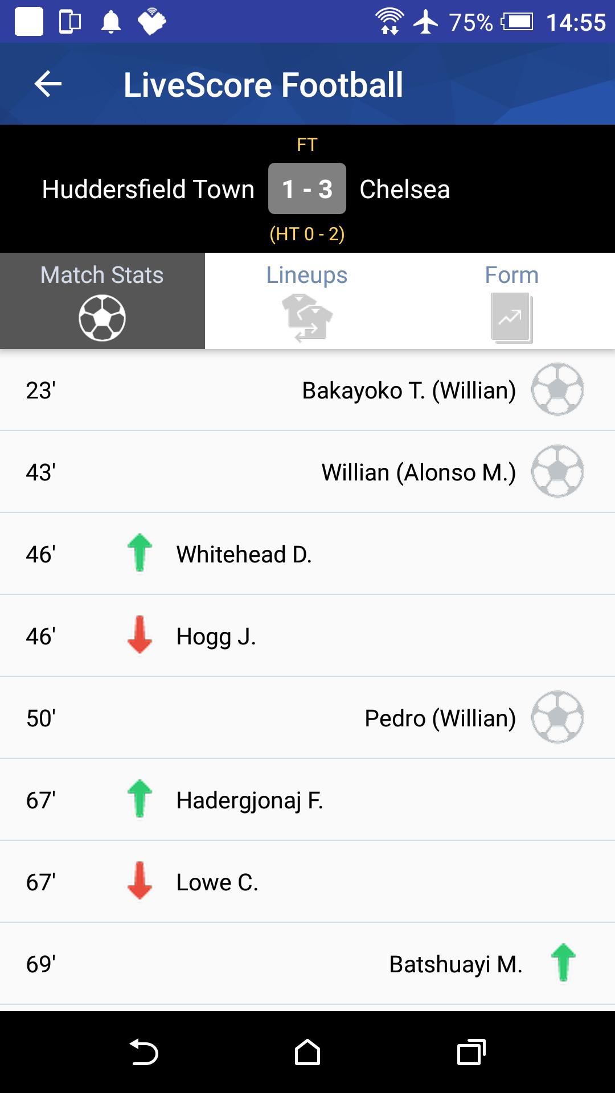Screen dimensions: 615x1093
Task: Tap the LiveScore Football title
Action: pyautogui.click(x=263, y=85)
